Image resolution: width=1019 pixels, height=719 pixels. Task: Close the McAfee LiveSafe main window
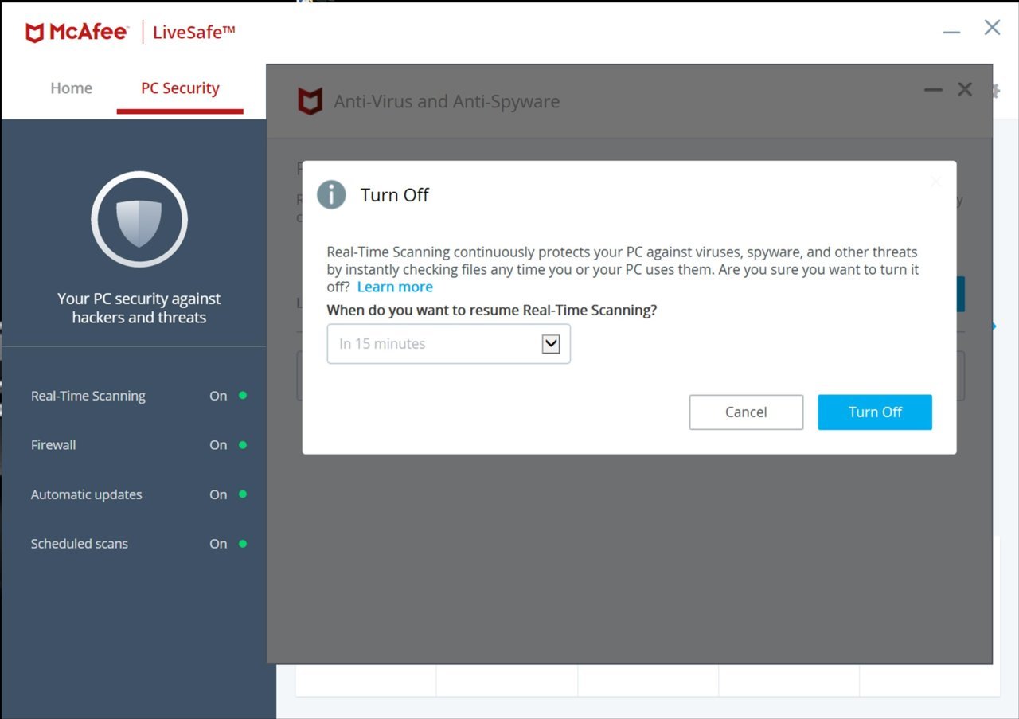992,28
